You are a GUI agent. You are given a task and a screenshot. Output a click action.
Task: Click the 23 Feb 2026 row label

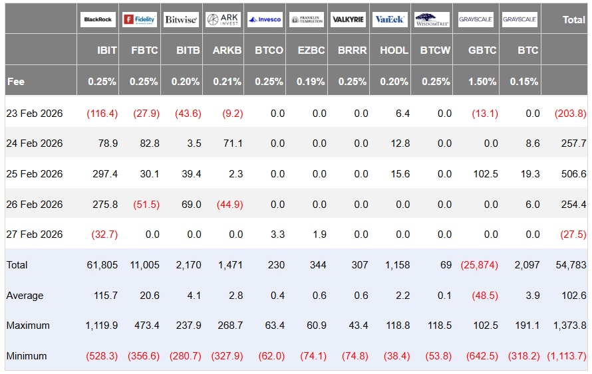coord(35,114)
